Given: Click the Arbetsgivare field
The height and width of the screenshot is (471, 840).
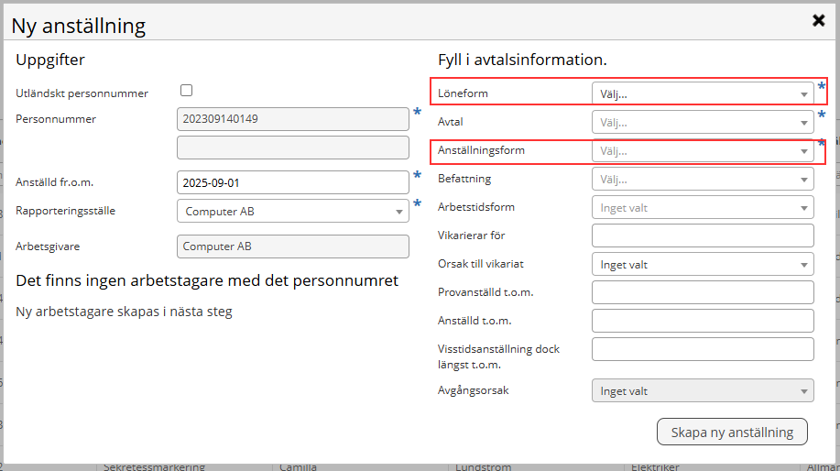Looking at the screenshot, I should point(292,246).
